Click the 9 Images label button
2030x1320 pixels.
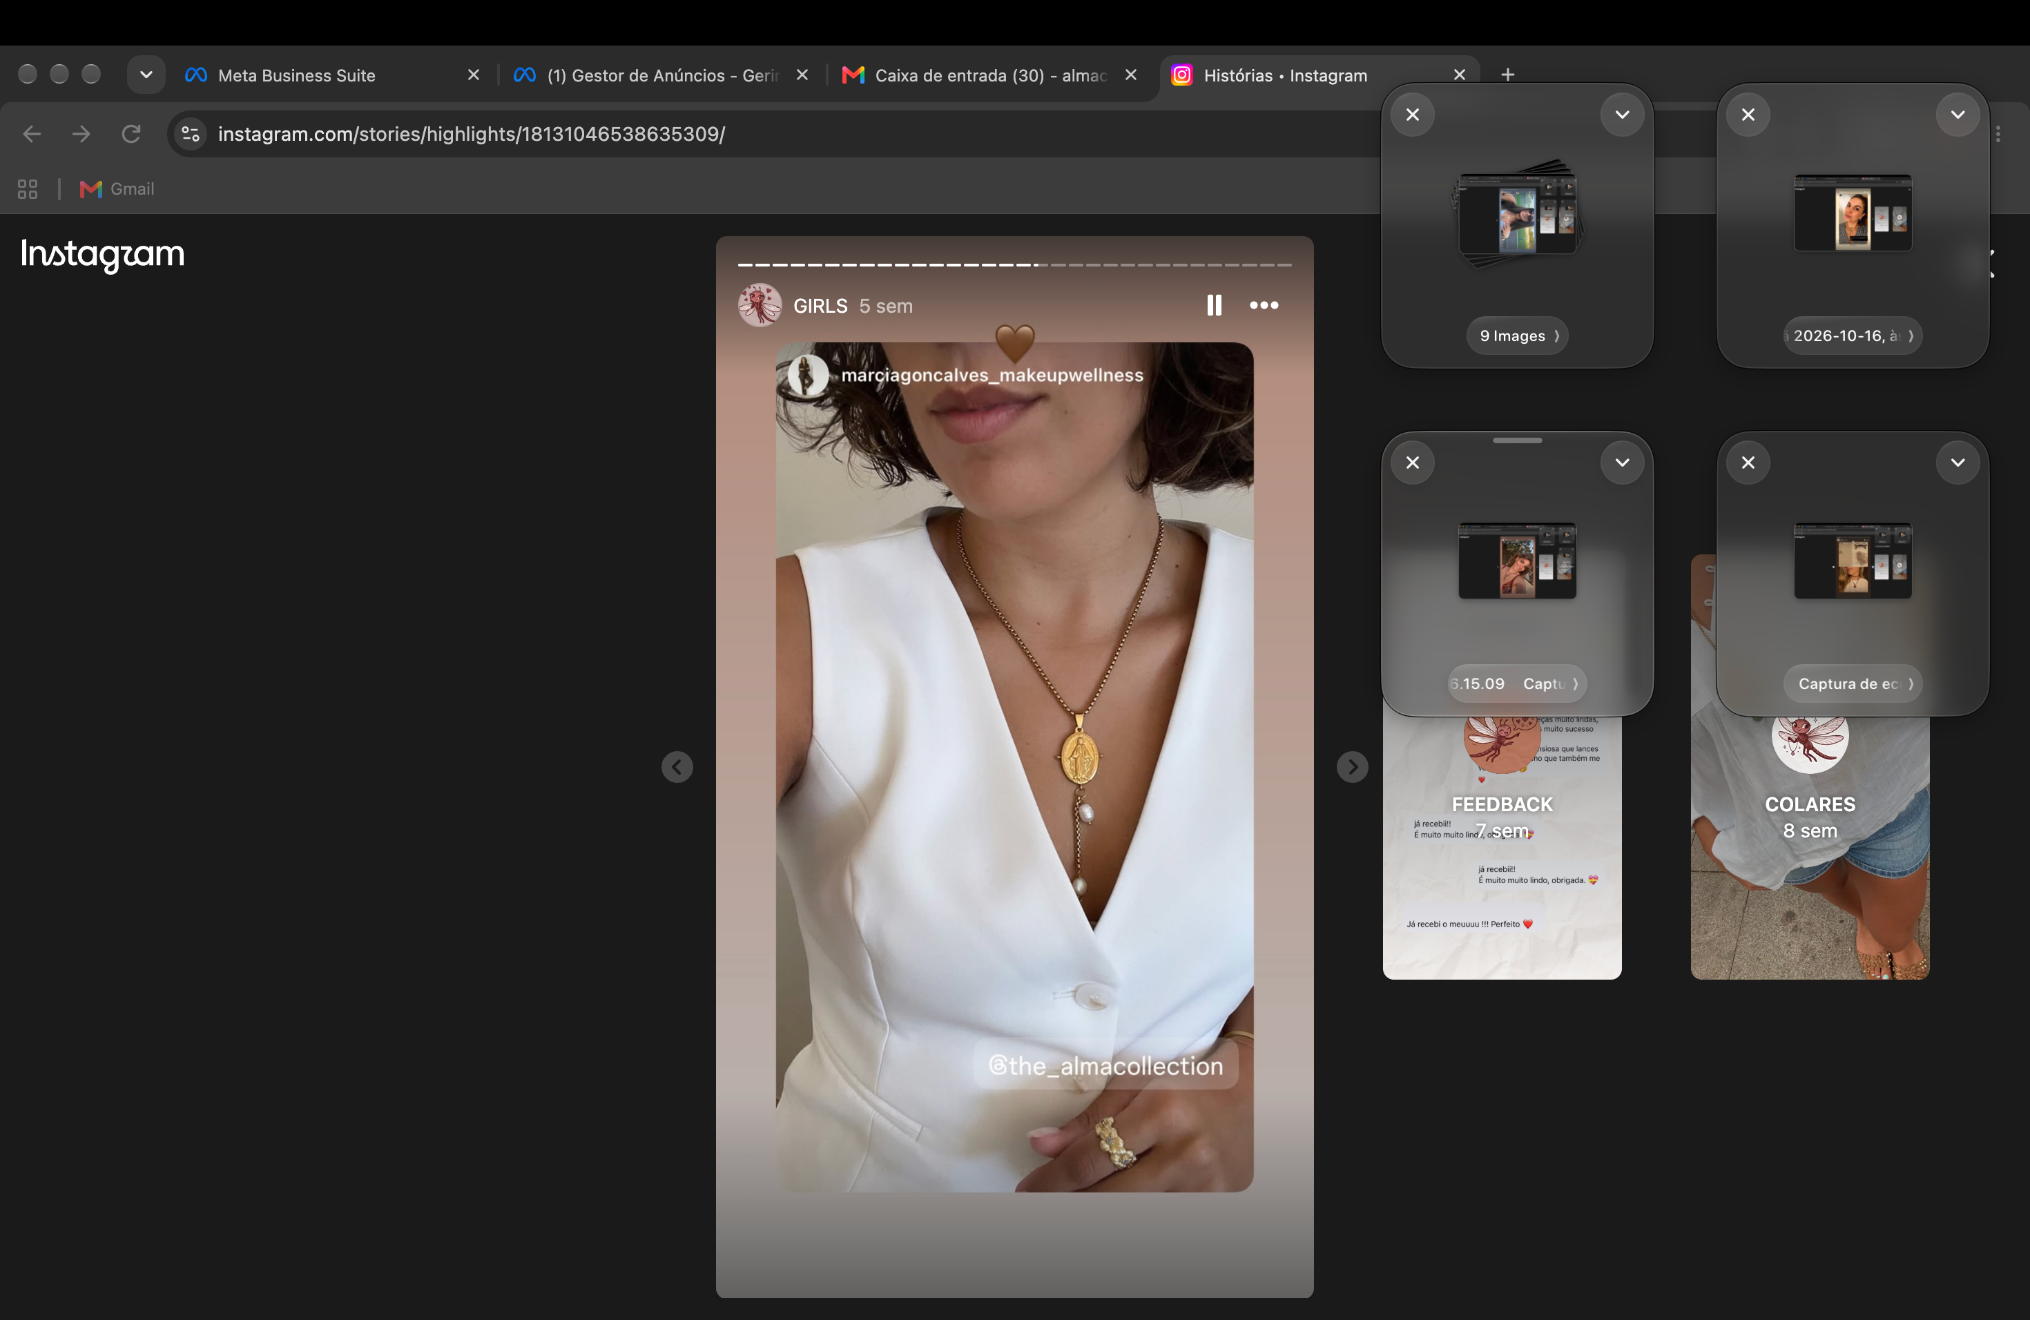(x=1518, y=336)
